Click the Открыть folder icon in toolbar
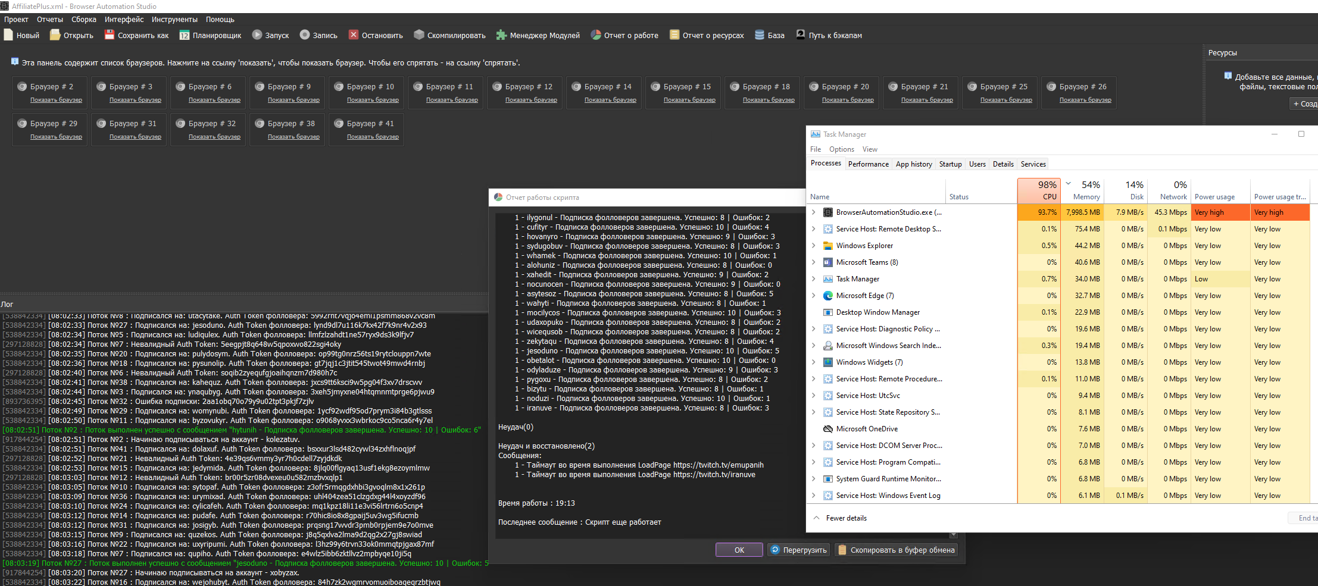The width and height of the screenshot is (1318, 586). [x=55, y=35]
